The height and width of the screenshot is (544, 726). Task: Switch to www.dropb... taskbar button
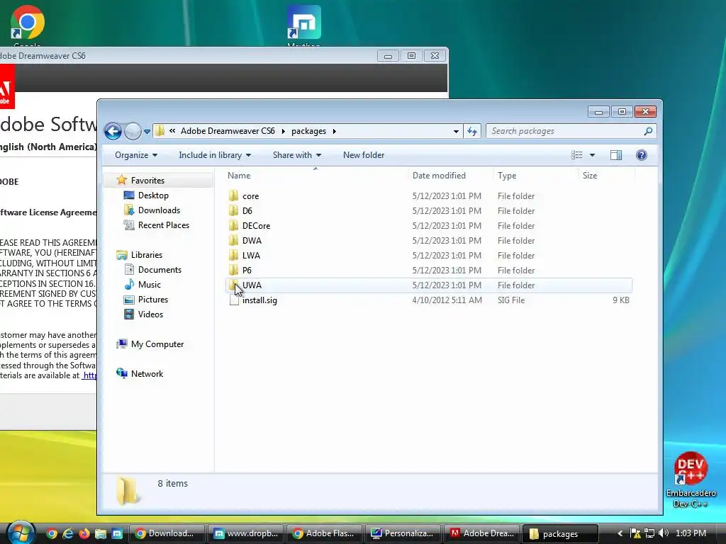245,533
